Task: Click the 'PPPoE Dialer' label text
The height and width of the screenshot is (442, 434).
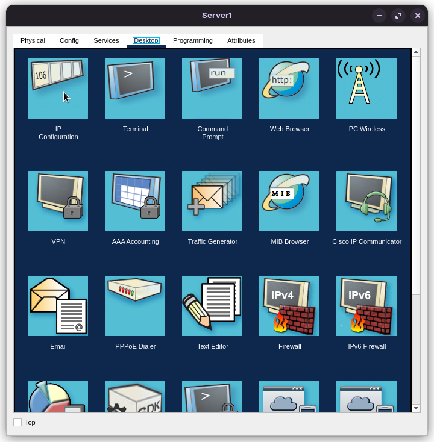Action: pos(136,346)
